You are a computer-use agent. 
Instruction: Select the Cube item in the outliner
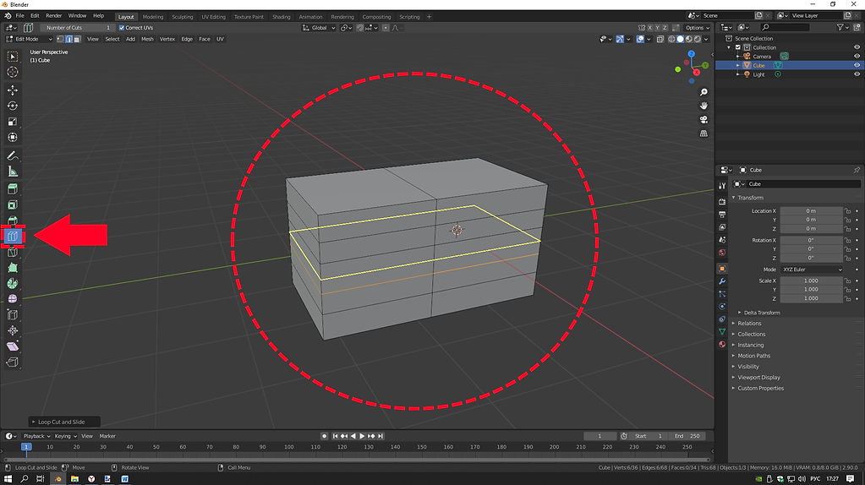pyautogui.click(x=758, y=65)
